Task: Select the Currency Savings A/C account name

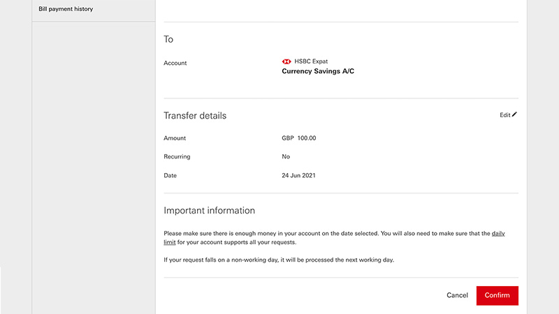Action: [318, 71]
